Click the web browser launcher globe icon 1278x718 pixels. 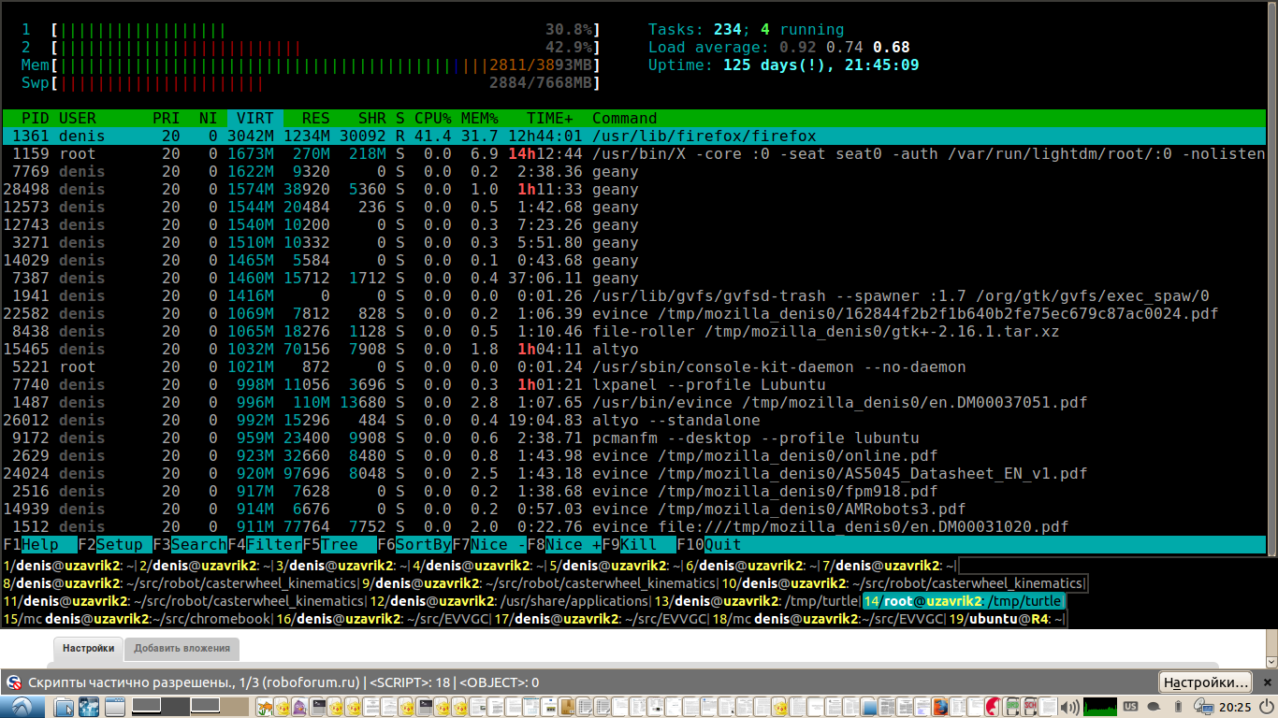click(89, 707)
